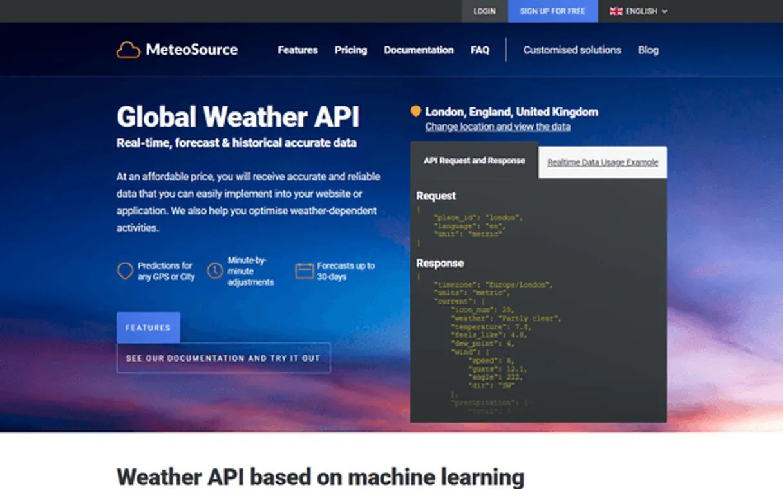Click the MeteoSource cloud logo icon
The width and height of the screenshot is (783, 489).
[x=128, y=50]
